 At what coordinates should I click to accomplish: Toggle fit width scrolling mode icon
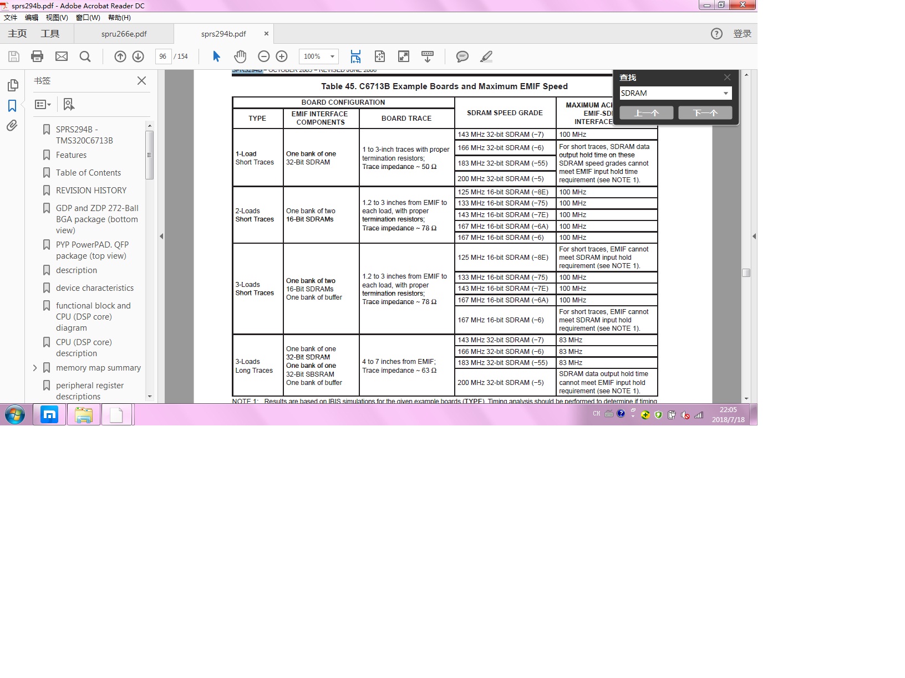point(355,56)
